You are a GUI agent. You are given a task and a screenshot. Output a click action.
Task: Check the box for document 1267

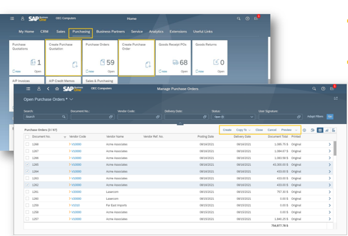pos(27,151)
